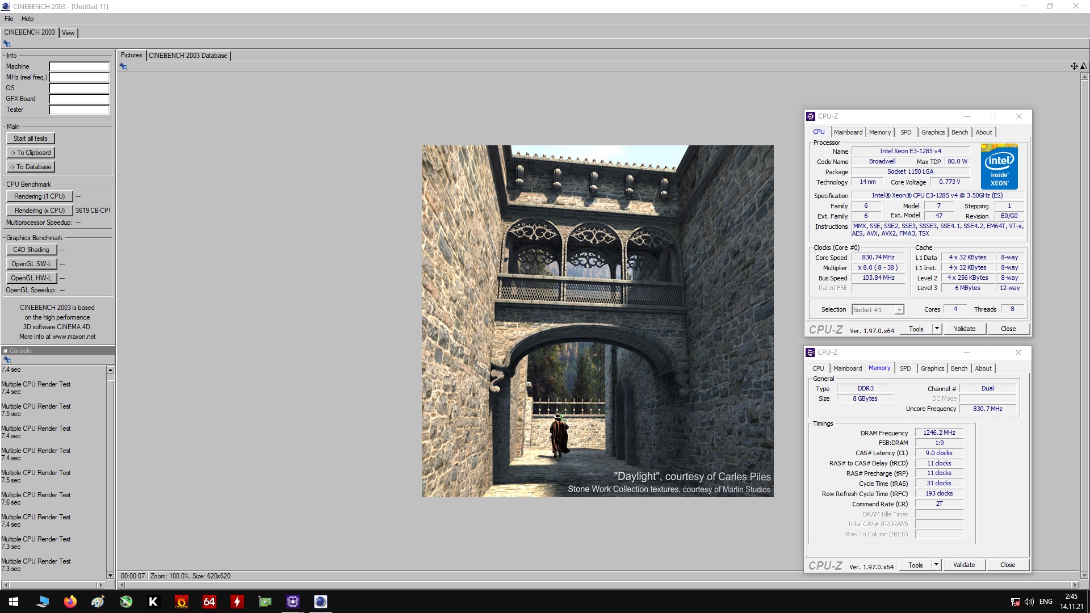This screenshot has width=1090, height=613.
Task: Click the Intel Xeon logo in CPU-Z
Action: pos(999,167)
